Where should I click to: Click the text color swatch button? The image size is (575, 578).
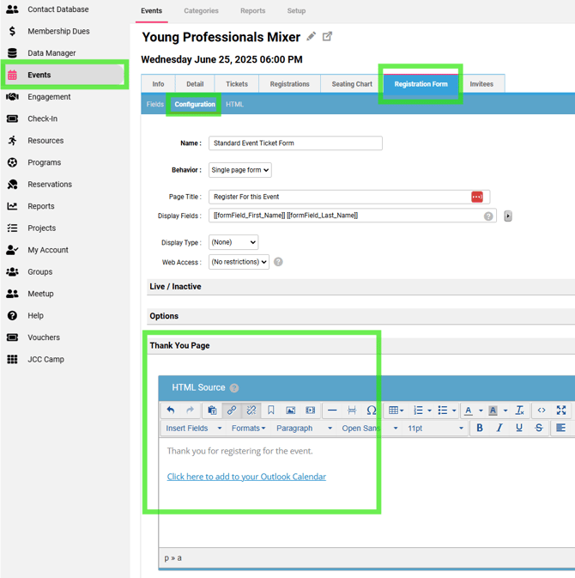469,411
